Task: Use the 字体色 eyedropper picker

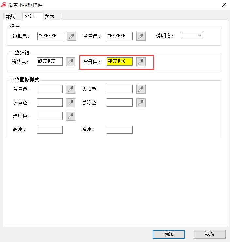Action: [x=71, y=103]
